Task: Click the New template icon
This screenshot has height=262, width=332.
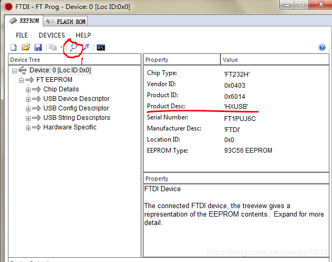Action: [x=14, y=48]
